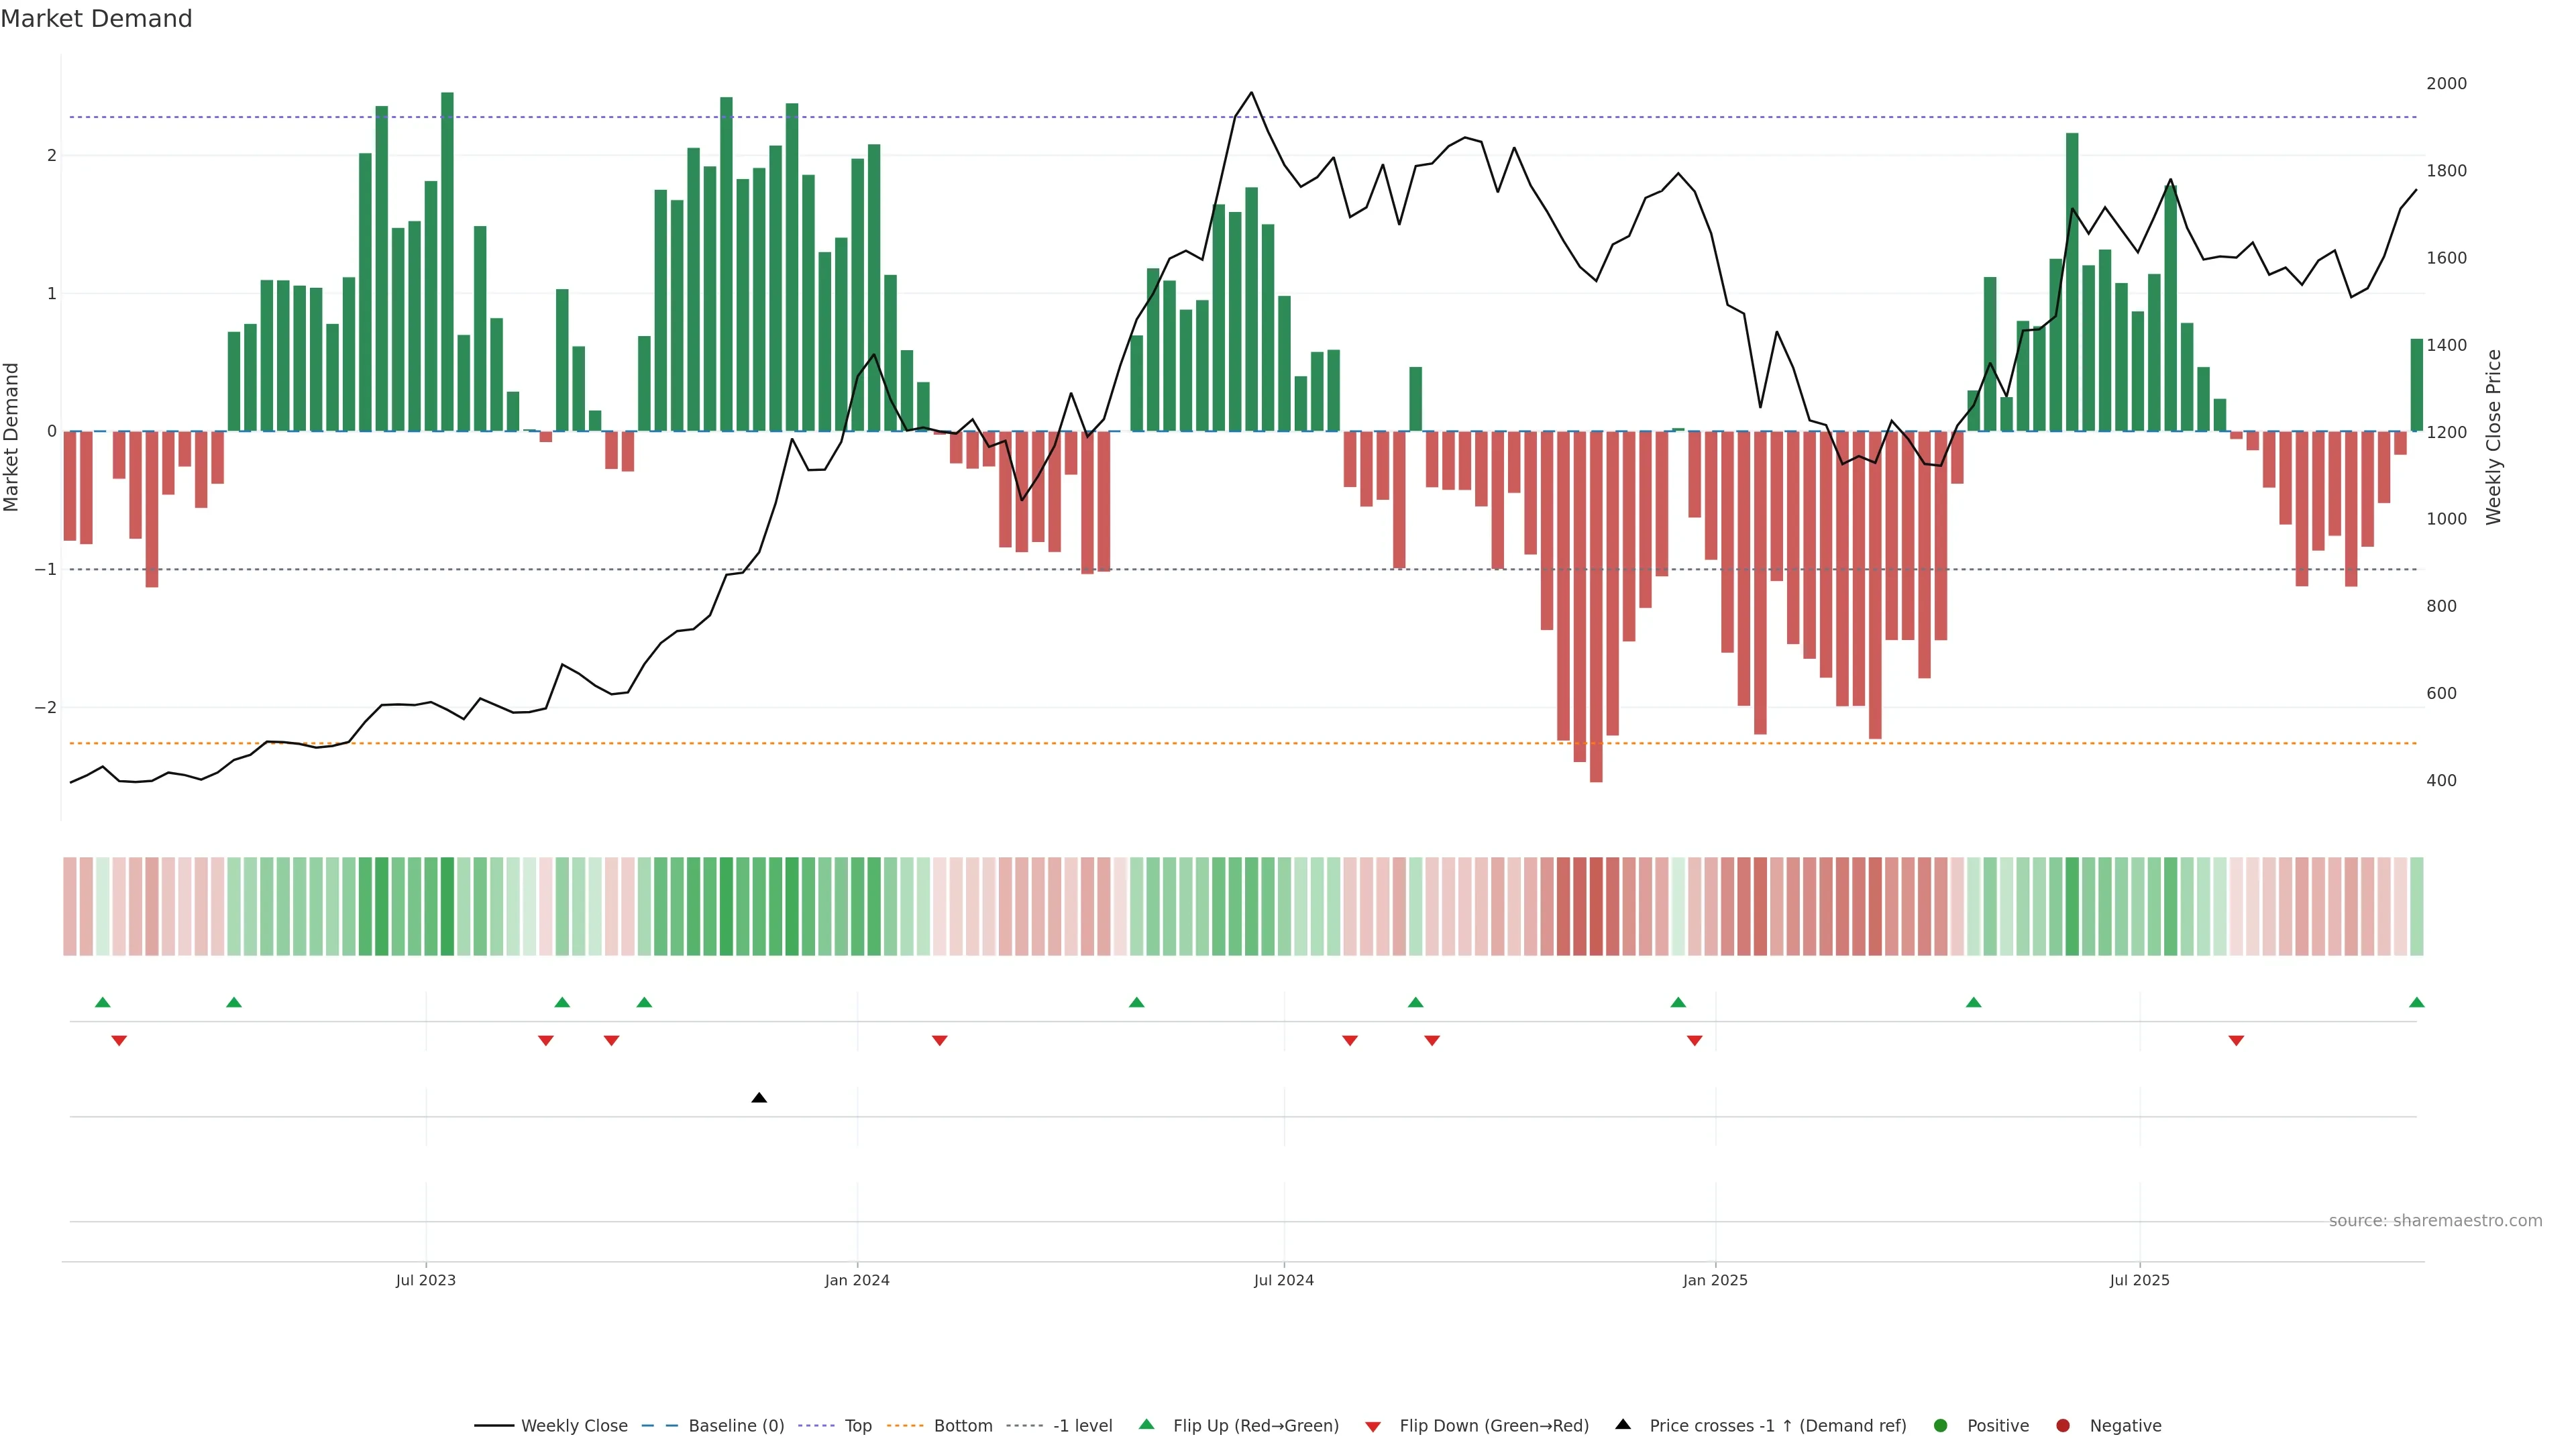The image size is (2576, 1449).
Task: Click the rightmost green bar in the chart
Action: coord(2416,385)
